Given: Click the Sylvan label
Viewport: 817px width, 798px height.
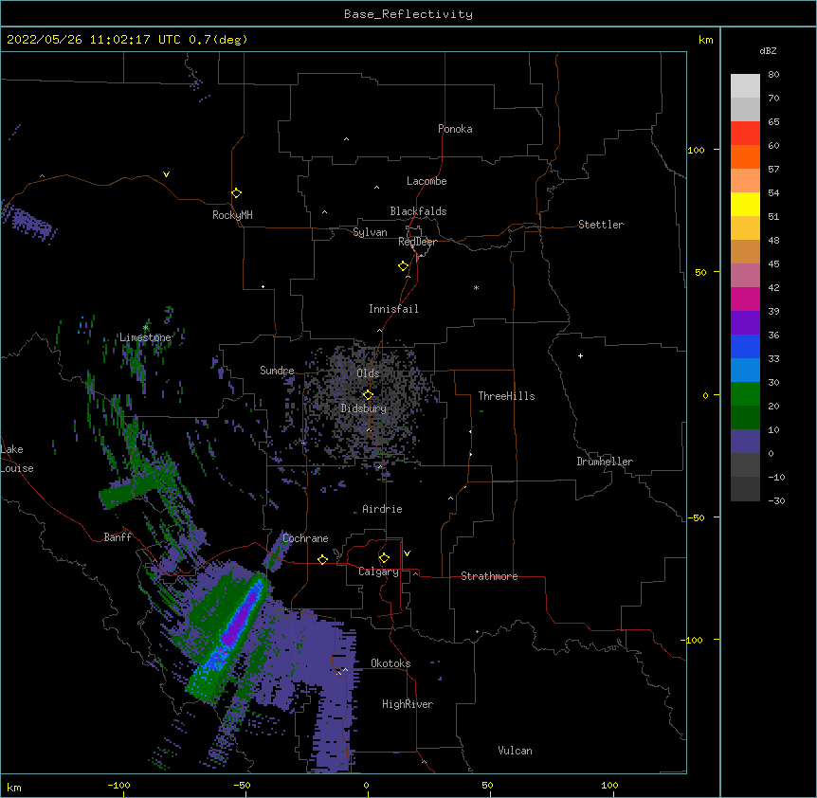Looking at the screenshot, I should (x=370, y=232).
